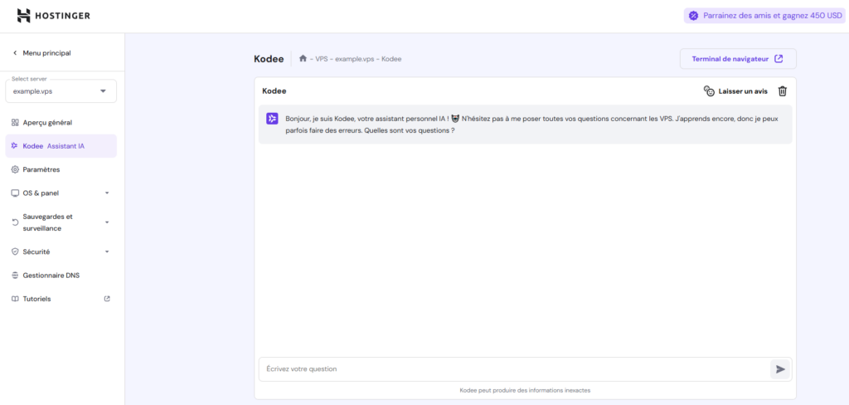Open Gestionnaire DNS

point(61,276)
